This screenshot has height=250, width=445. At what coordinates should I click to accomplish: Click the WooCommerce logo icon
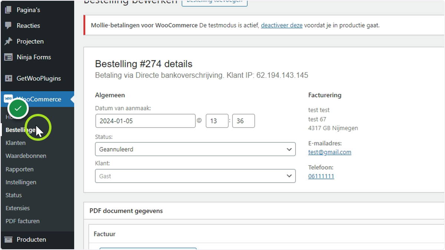(x=8, y=99)
